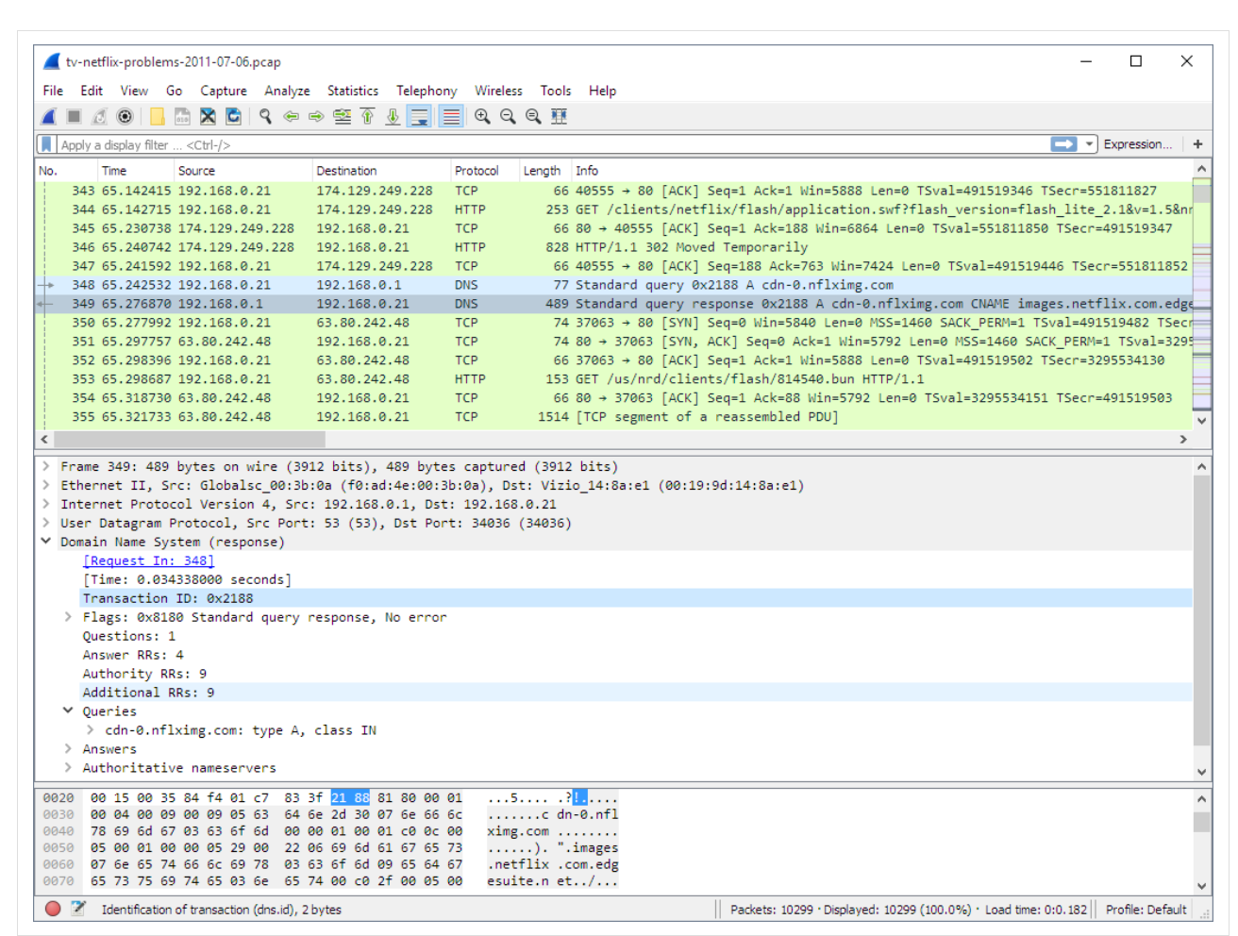Click the reload capture file icon
1238x936 pixels.
(233, 116)
